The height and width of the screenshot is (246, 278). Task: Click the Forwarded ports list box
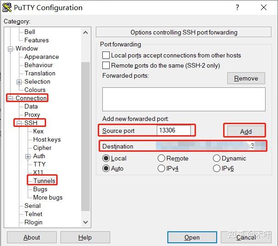pos(183,99)
